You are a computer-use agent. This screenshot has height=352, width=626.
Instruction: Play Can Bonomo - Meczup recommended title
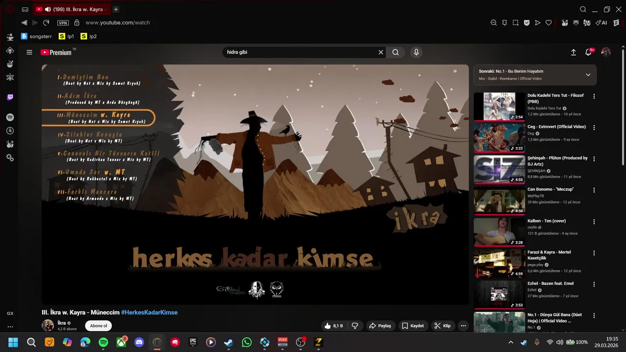coord(551,189)
